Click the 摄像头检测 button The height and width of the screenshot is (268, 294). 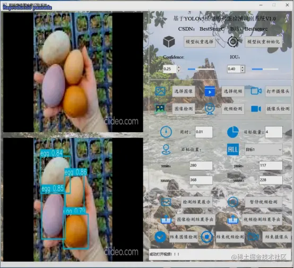[278, 109]
